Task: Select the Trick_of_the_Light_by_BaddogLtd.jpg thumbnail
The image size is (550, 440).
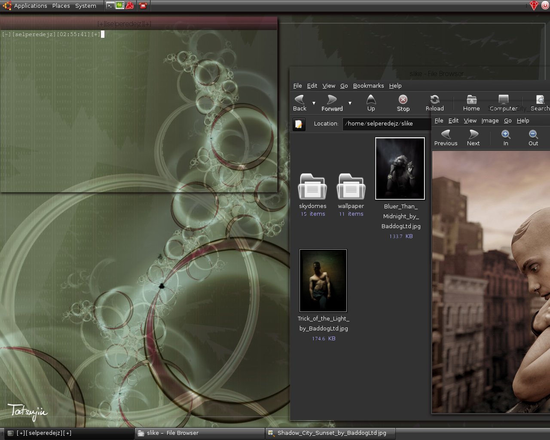Action: click(x=323, y=281)
